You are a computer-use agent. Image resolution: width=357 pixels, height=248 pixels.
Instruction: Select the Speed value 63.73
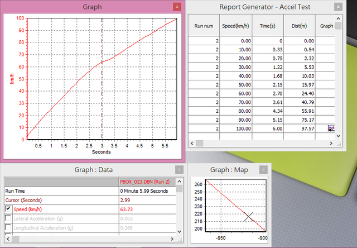(127, 209)
